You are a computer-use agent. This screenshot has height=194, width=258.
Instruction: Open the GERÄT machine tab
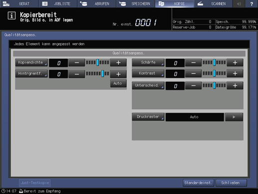coord(19,3)
